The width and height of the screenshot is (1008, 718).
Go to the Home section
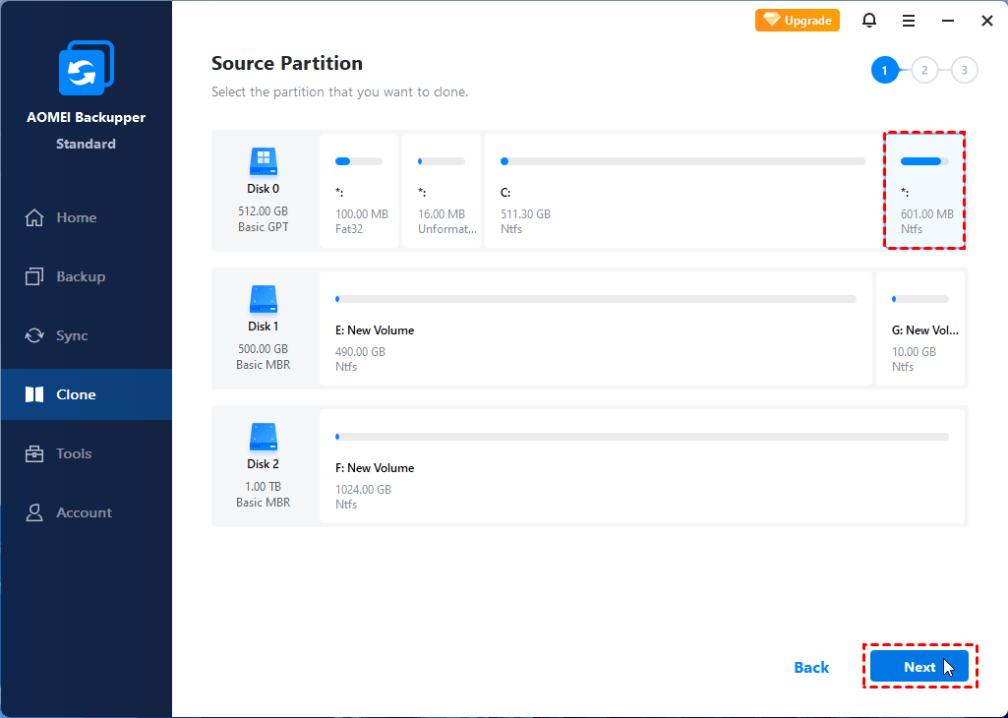click(x=76, y=217)
